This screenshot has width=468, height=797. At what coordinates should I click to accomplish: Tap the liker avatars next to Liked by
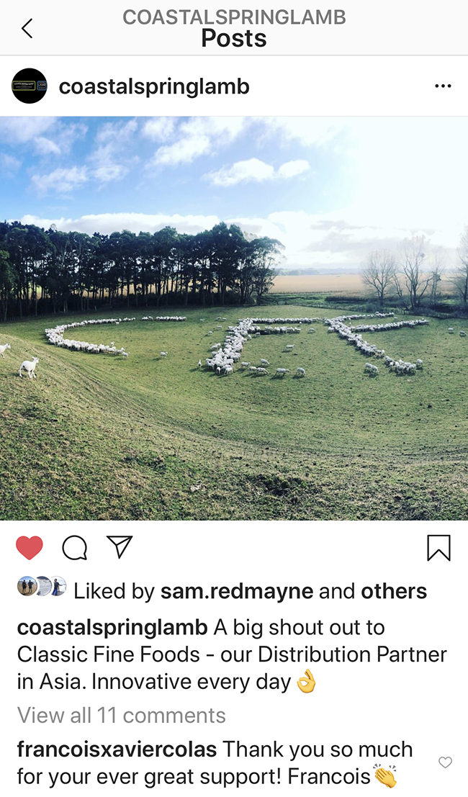click(42, 586)
